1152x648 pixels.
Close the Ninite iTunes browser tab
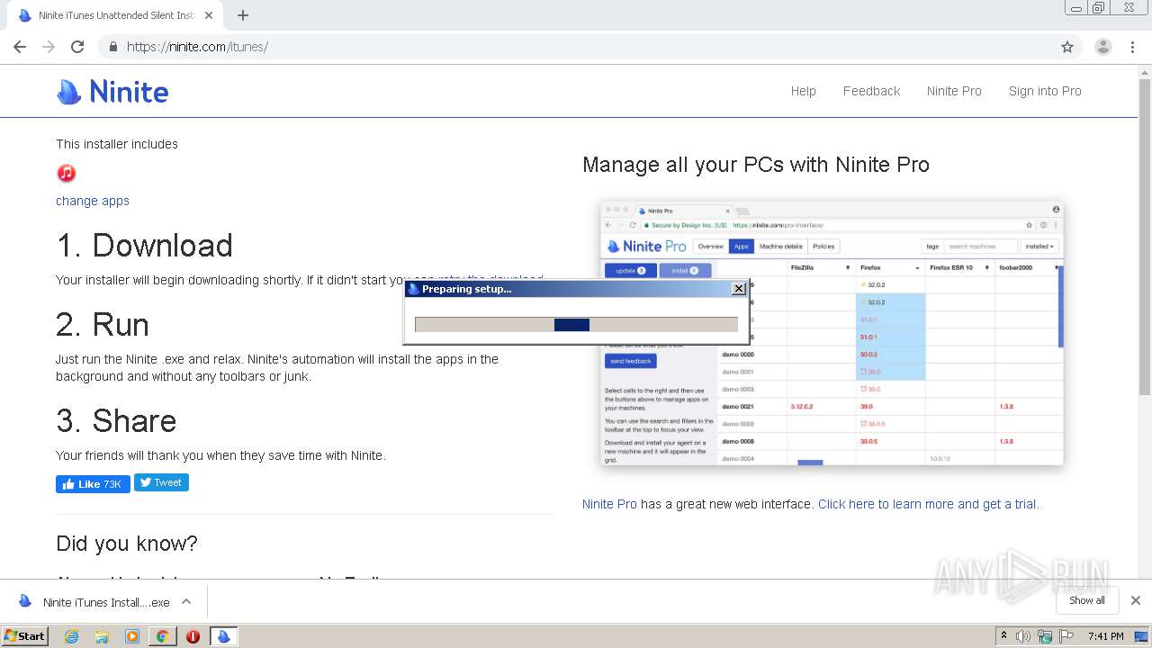(209, 15)
